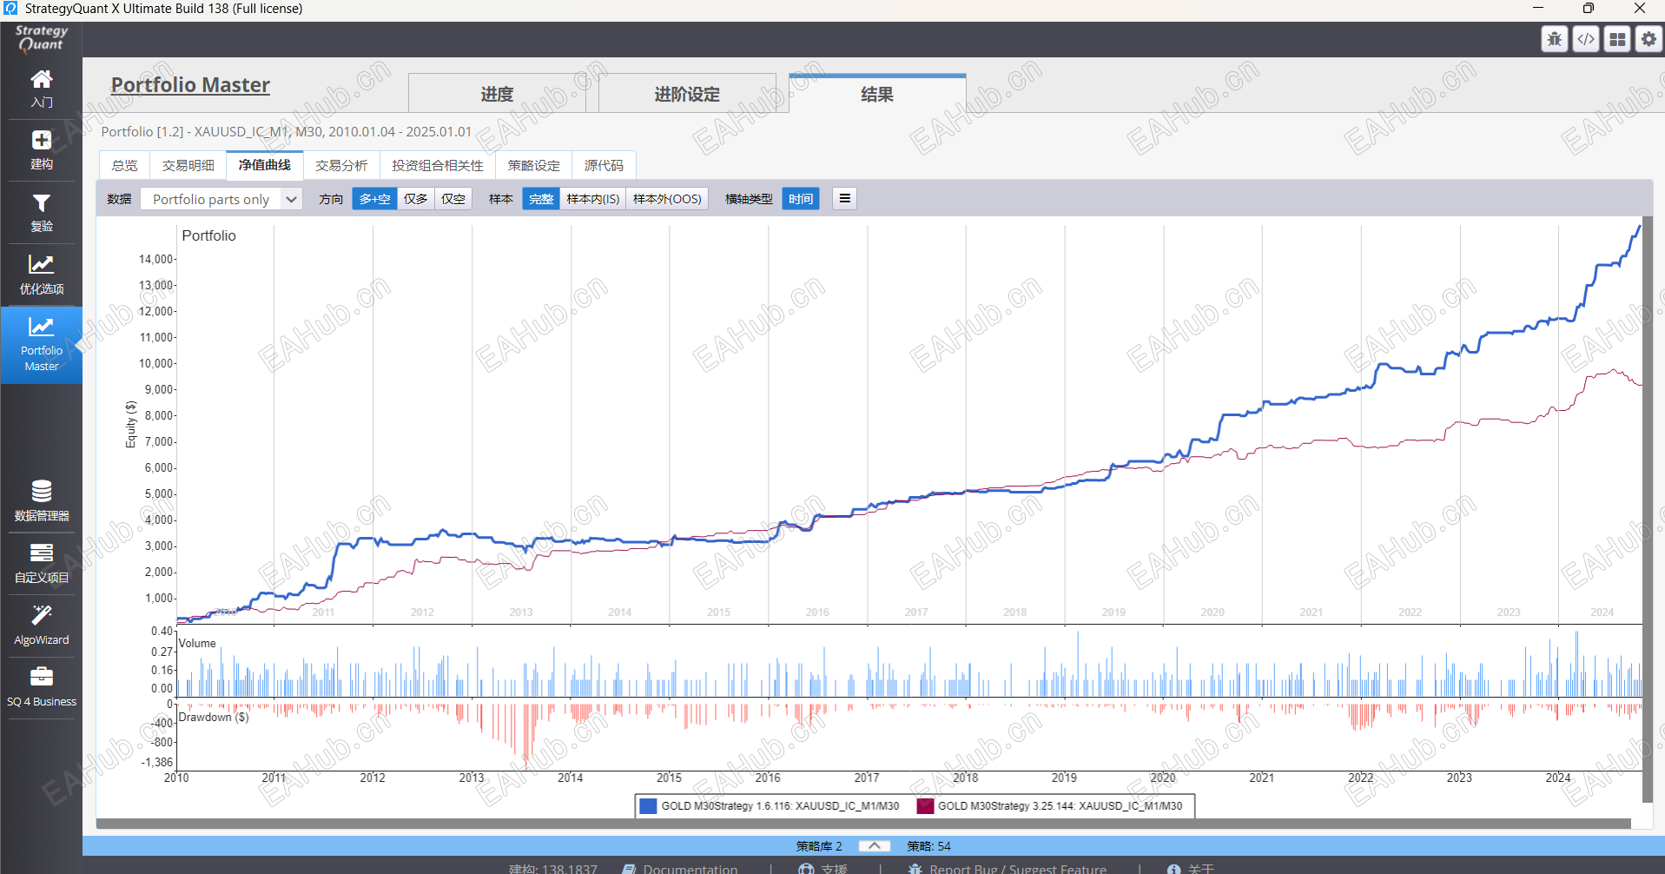Viewport: 1665px width, 874px height.
Task: Toggle direction to 多+空
Action: (374, 199)
